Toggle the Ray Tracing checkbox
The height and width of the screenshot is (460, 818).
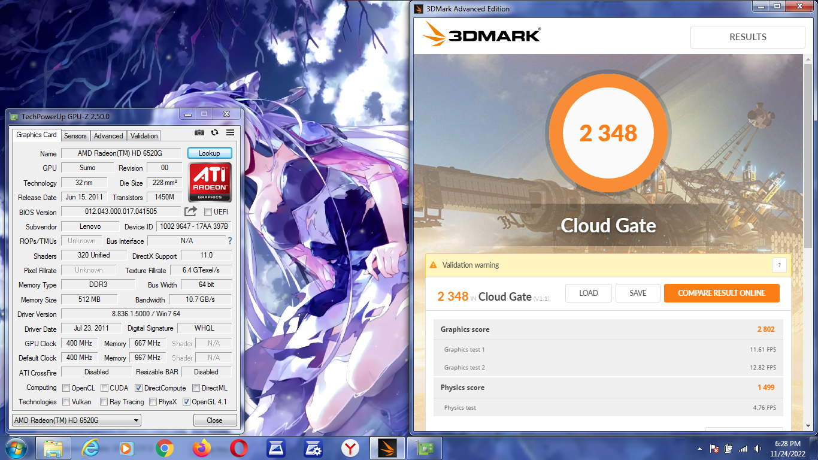[x=104, y=402]
